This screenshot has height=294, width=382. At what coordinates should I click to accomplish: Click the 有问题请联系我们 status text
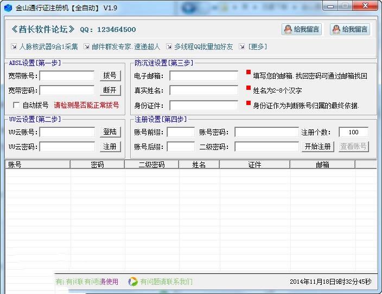pos(167,282)
